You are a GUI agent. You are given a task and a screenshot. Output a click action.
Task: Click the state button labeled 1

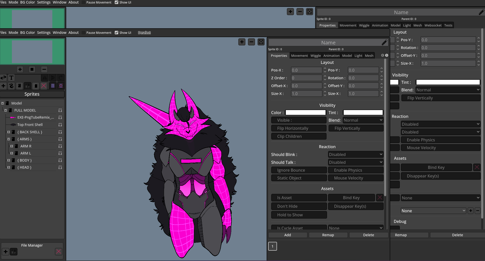point(272,246)
